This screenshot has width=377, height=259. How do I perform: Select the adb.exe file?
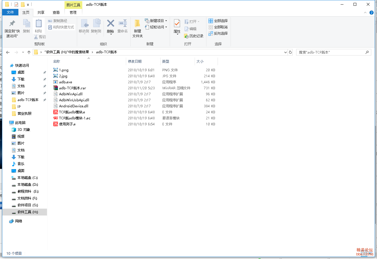(x=65, y=82)
